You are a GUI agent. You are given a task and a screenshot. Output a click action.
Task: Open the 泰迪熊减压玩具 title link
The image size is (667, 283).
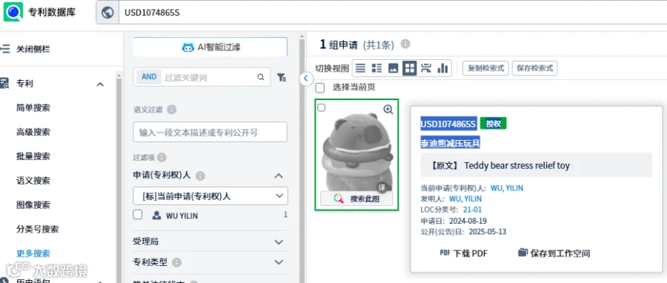pyautogui.click(x=451, y=143)
